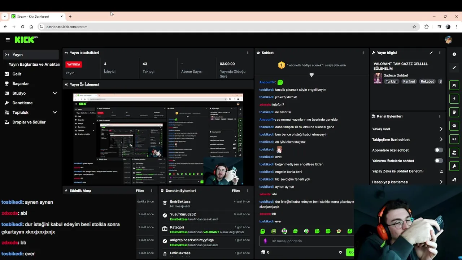Open Yayın İstatistikleri three-dot menu
The width and height of the screenshot is (462, 260).
pyautogui.click(x=248, y=53)
